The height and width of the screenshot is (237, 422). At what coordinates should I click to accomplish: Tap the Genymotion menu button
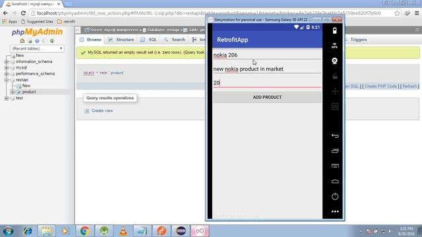pos(335,166)
